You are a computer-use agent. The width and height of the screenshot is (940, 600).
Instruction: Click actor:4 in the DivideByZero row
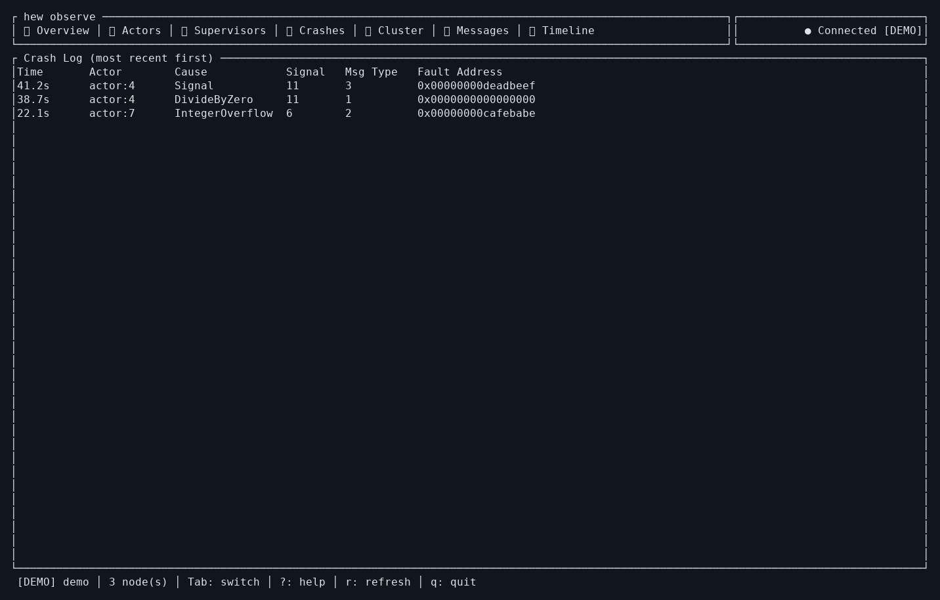[112, 100]
